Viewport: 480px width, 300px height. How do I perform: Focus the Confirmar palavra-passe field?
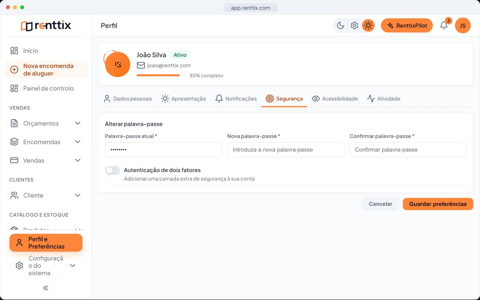(408, 150)
